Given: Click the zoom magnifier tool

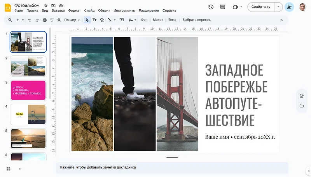Looking at the screenshot, I should [x=59, y=20].
